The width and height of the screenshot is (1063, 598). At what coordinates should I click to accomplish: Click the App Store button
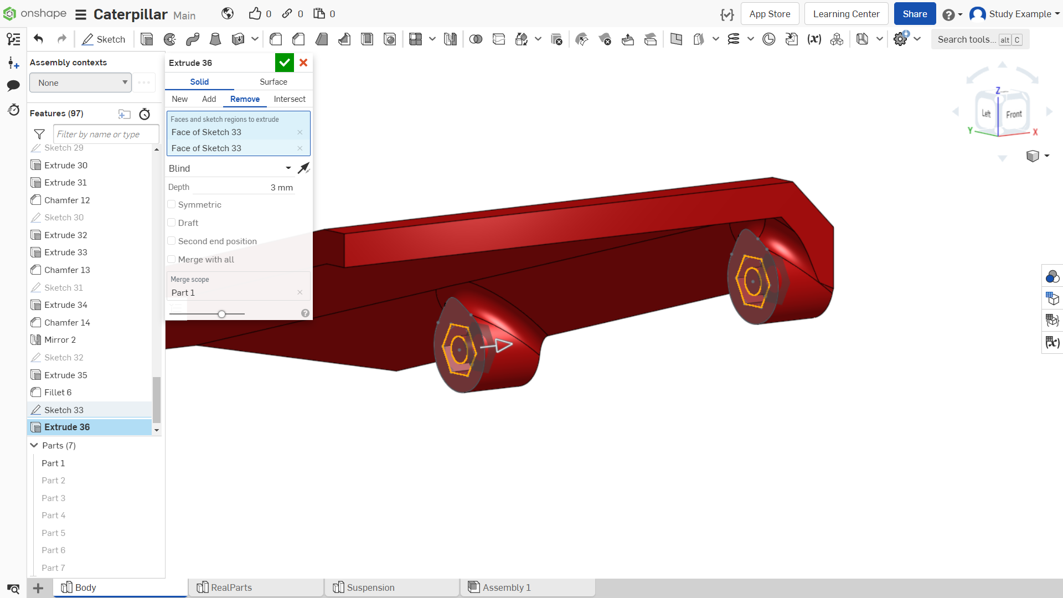coord(770,14)
